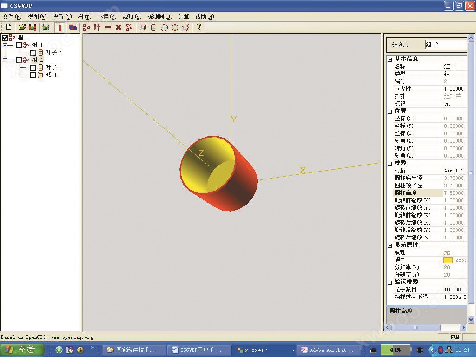476x357 pixels.
Task: Open the 帮助(H) menu
Action: pos(205,17)
